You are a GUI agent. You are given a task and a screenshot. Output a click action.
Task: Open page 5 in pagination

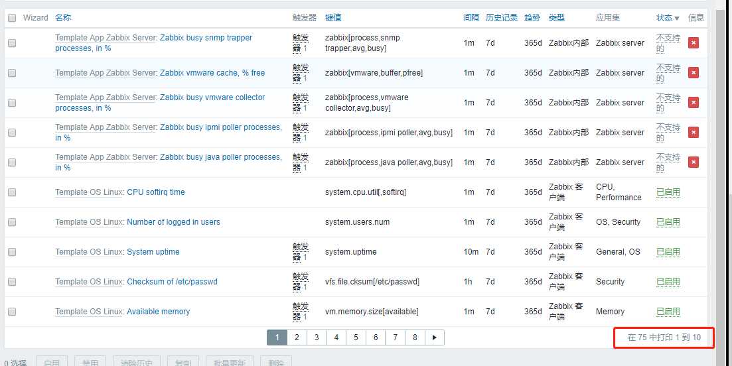point(356,337)
